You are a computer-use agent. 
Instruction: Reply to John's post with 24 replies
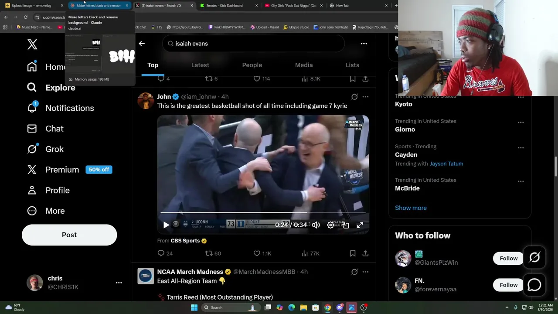(x=165, y=253)
